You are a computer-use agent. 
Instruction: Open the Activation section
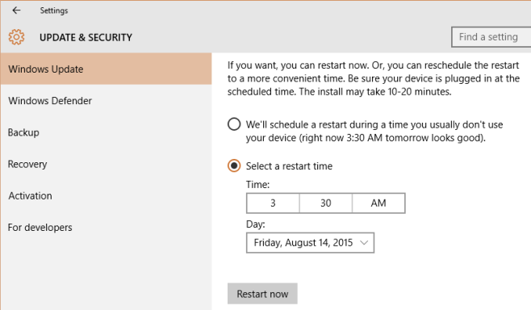(x=107, y=195)
